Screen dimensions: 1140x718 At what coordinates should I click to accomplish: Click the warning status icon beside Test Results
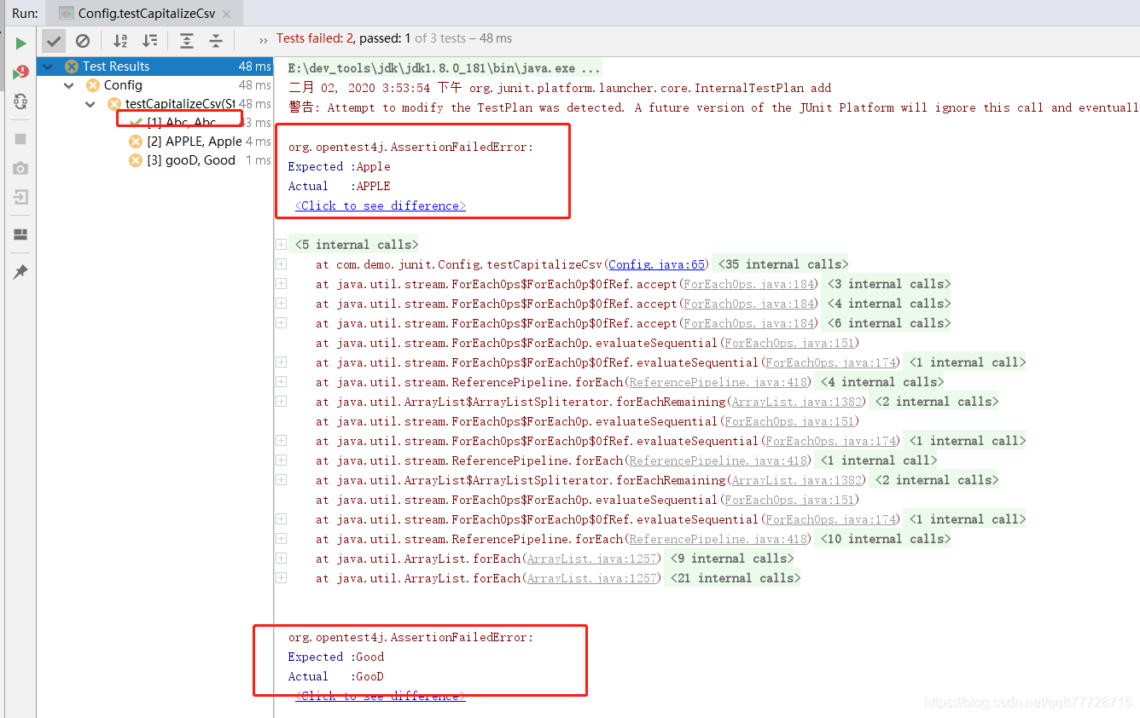tap(72, 67)
